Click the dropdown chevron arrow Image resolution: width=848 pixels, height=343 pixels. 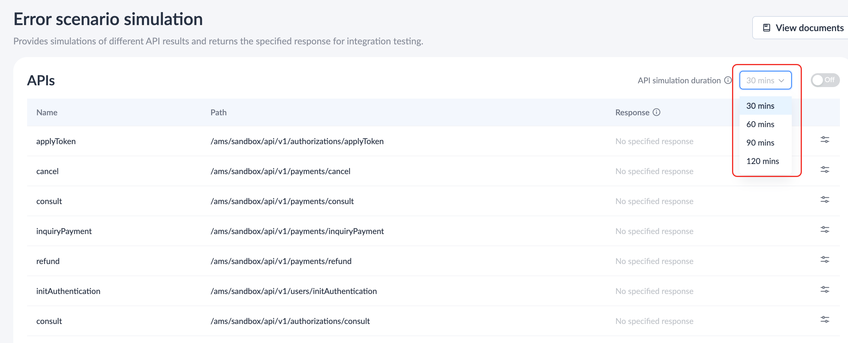pos(781,81)
